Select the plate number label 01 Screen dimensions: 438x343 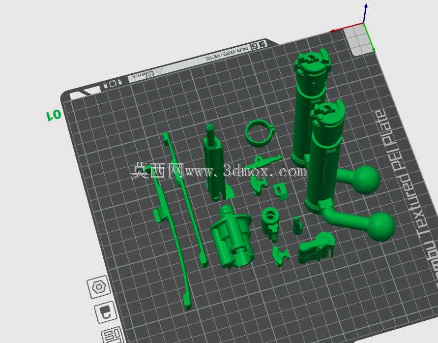[x=54, y=115]
